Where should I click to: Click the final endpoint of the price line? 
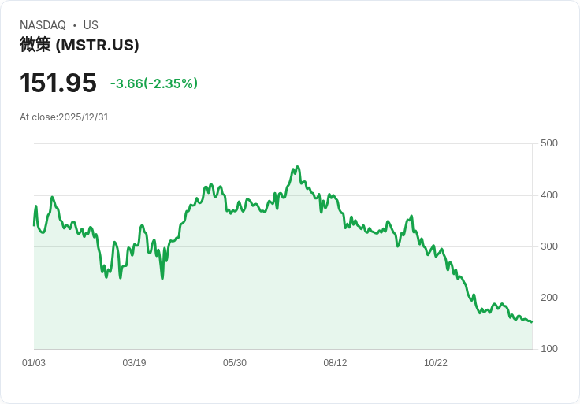(532, 322)
